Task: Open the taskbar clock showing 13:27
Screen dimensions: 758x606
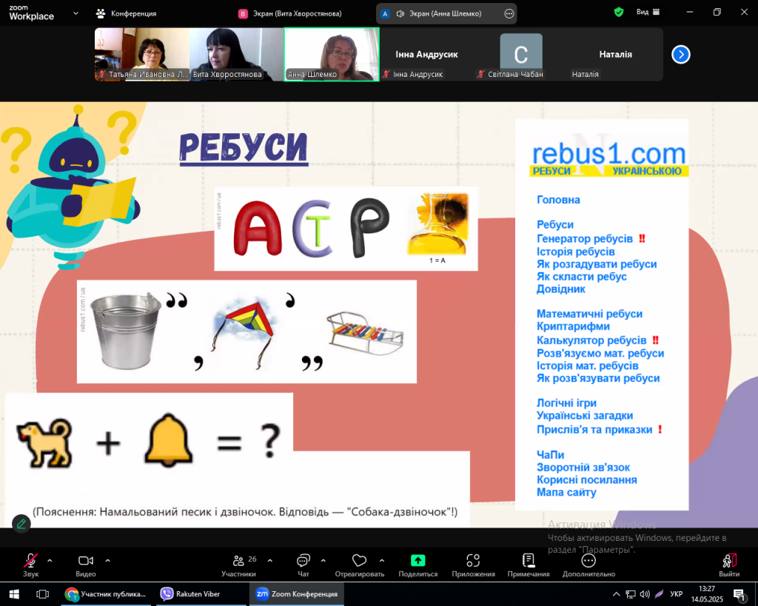Action: 707,594
